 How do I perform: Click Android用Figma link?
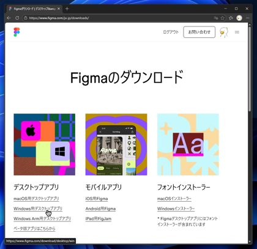point(100,209)
